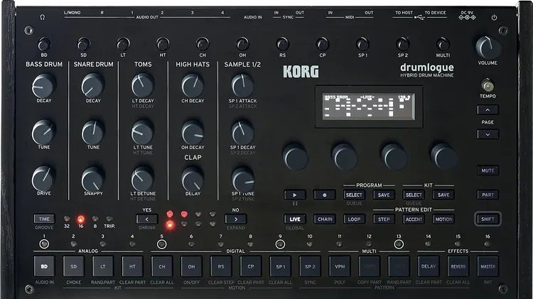Adjust the VOLUME knob

coord(488,47)
